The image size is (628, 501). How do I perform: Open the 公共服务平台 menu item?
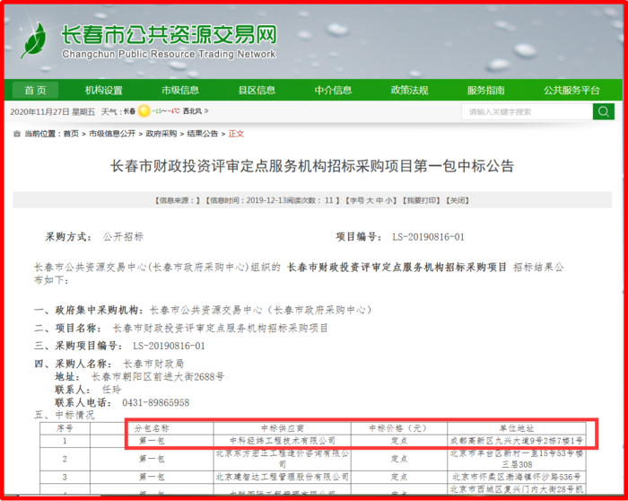571,90
